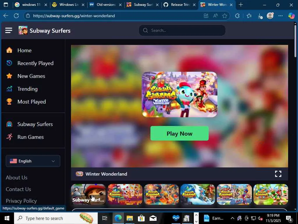Screen dimensions: 298x224
Task: Open a new browser tab
Action: coord(241,5)
